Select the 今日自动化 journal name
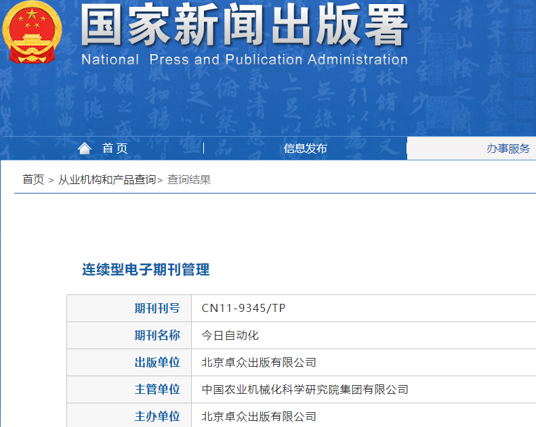This screenshot has height=427, width=536. tap(230, 335)
